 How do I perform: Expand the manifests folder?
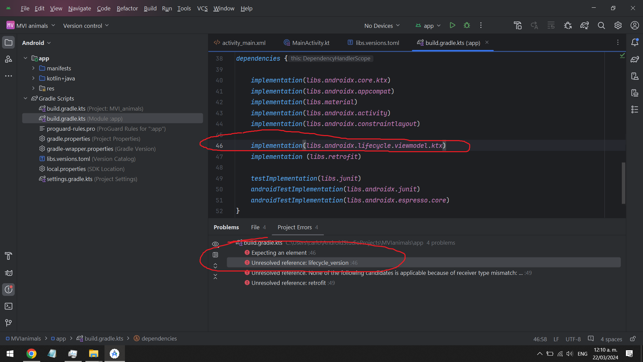pyautogui.click(x=33, y=68)
